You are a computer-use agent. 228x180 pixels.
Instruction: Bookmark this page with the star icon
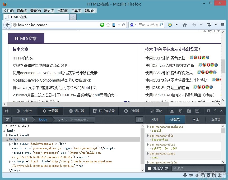pos(108,25)
